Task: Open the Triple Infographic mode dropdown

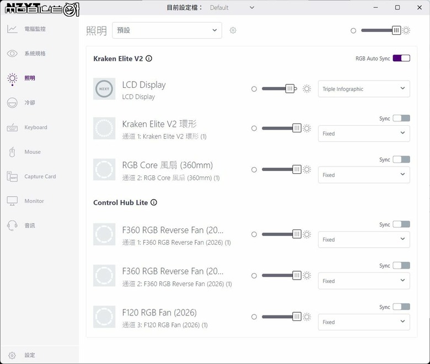Action: (x=364, y=89)
